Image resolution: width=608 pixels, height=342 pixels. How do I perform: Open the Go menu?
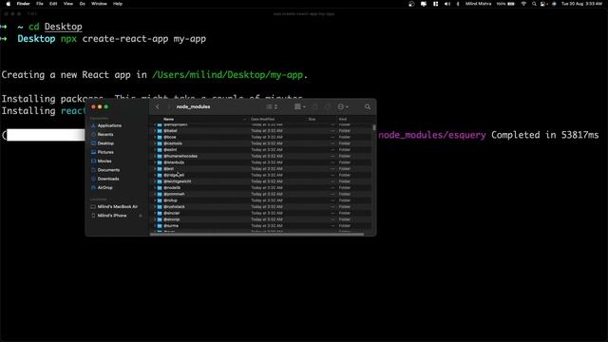[x=83, y=4]
